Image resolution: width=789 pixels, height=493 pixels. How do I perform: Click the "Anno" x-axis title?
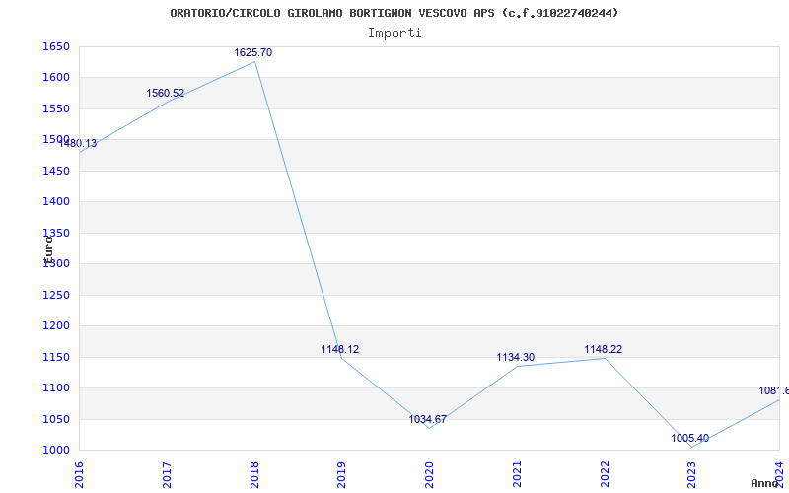point(765,483)
